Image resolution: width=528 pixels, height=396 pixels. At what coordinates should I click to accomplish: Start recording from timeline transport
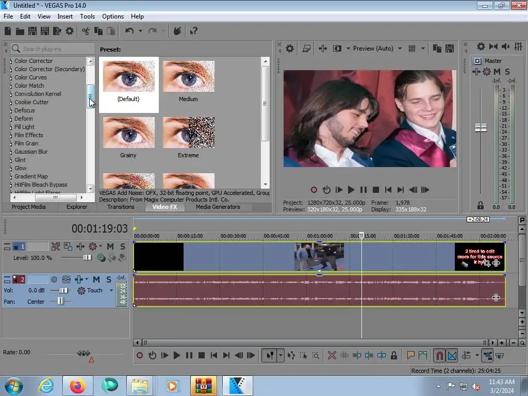[x=140, y=355]
